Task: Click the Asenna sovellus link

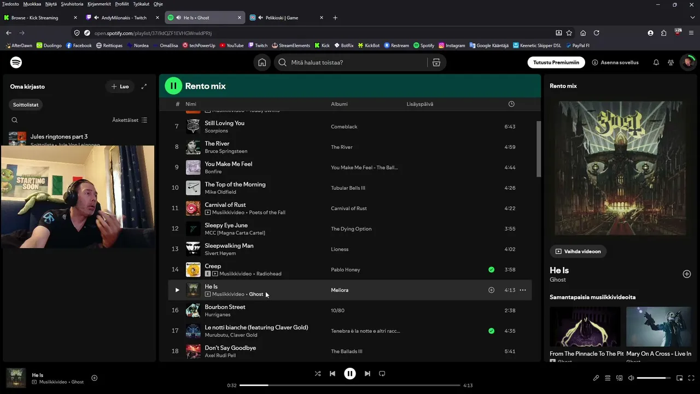Action: pos(615,62)
